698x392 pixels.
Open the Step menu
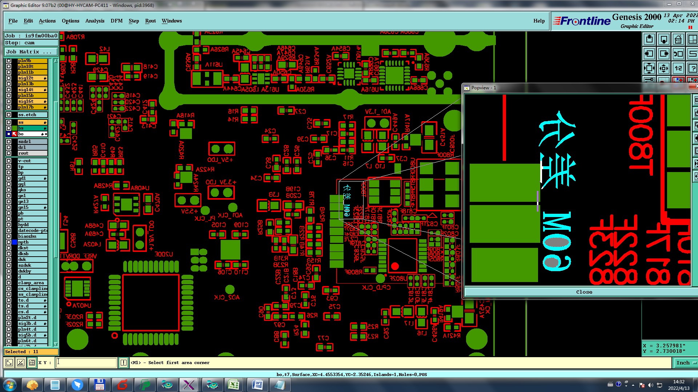pyautogui.click(x=134, y=21)
